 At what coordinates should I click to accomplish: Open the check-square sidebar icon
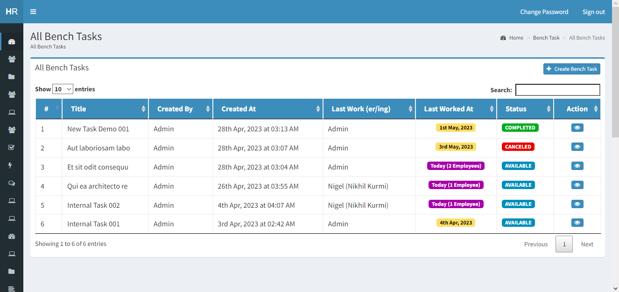tap(12, 148)
